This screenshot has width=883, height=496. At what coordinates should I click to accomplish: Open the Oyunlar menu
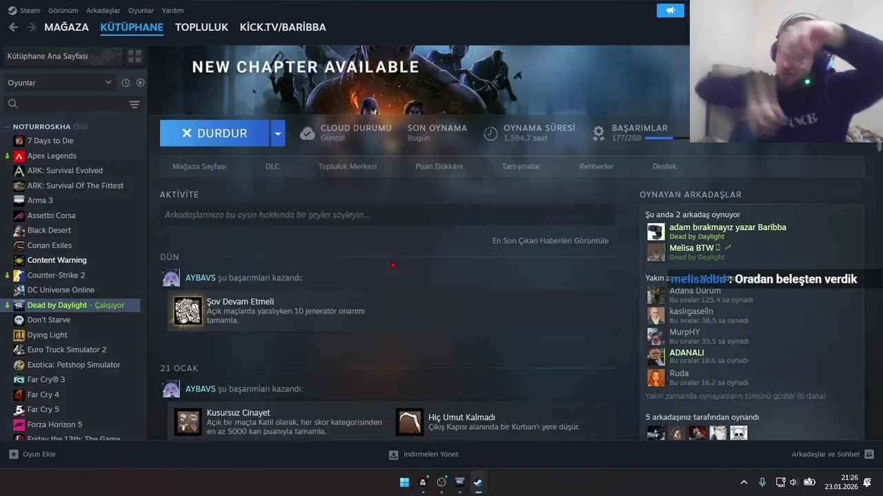click(141, 10)
